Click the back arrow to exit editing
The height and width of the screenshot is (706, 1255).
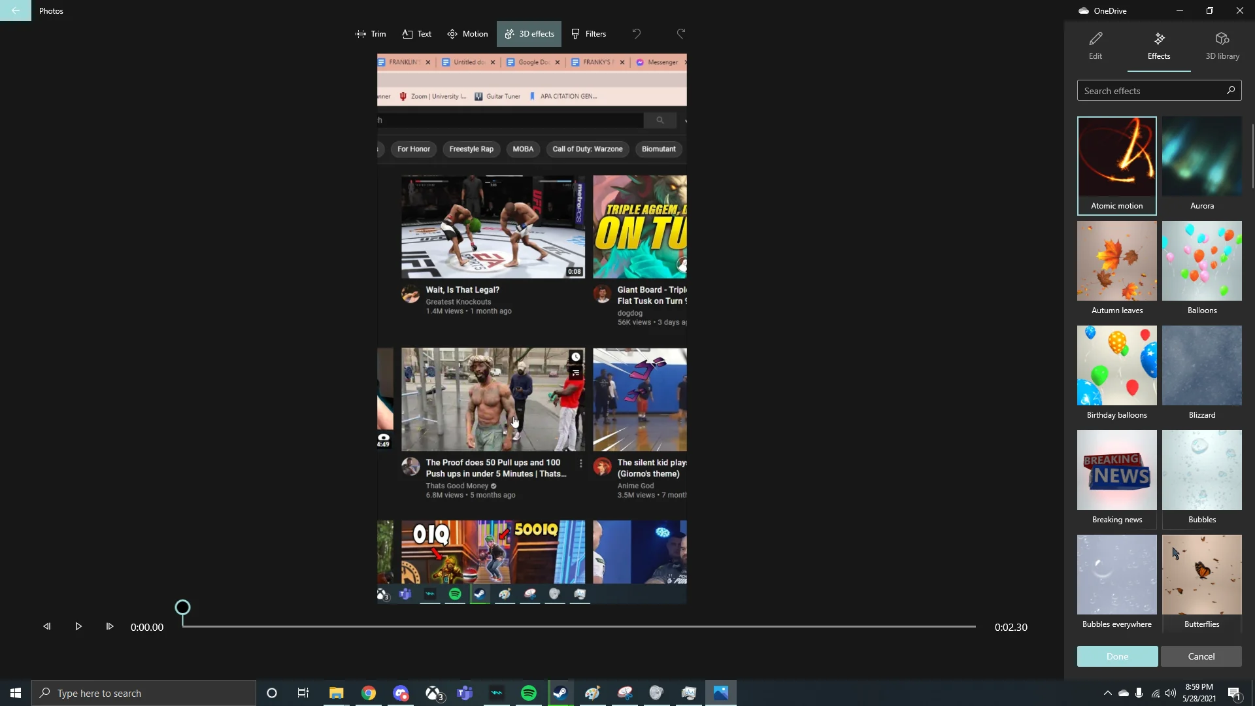click(x=16, y=10)
